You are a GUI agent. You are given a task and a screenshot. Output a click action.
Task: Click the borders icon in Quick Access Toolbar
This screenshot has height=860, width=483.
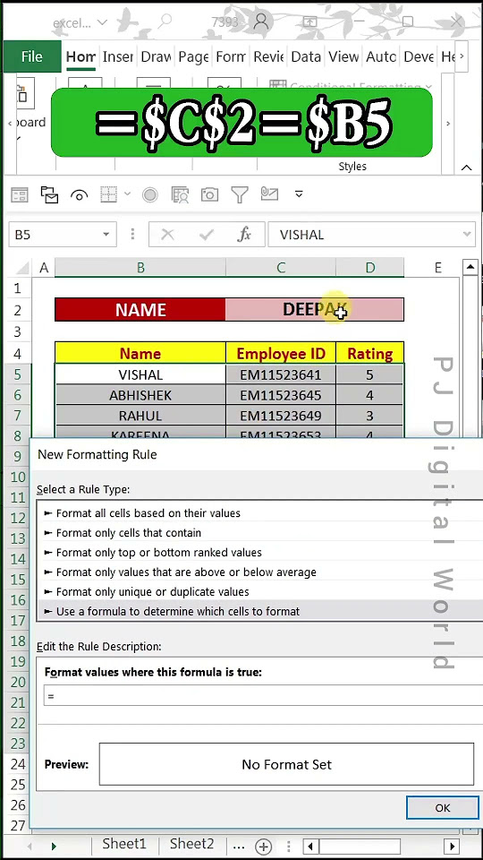(x=108, y=194)
